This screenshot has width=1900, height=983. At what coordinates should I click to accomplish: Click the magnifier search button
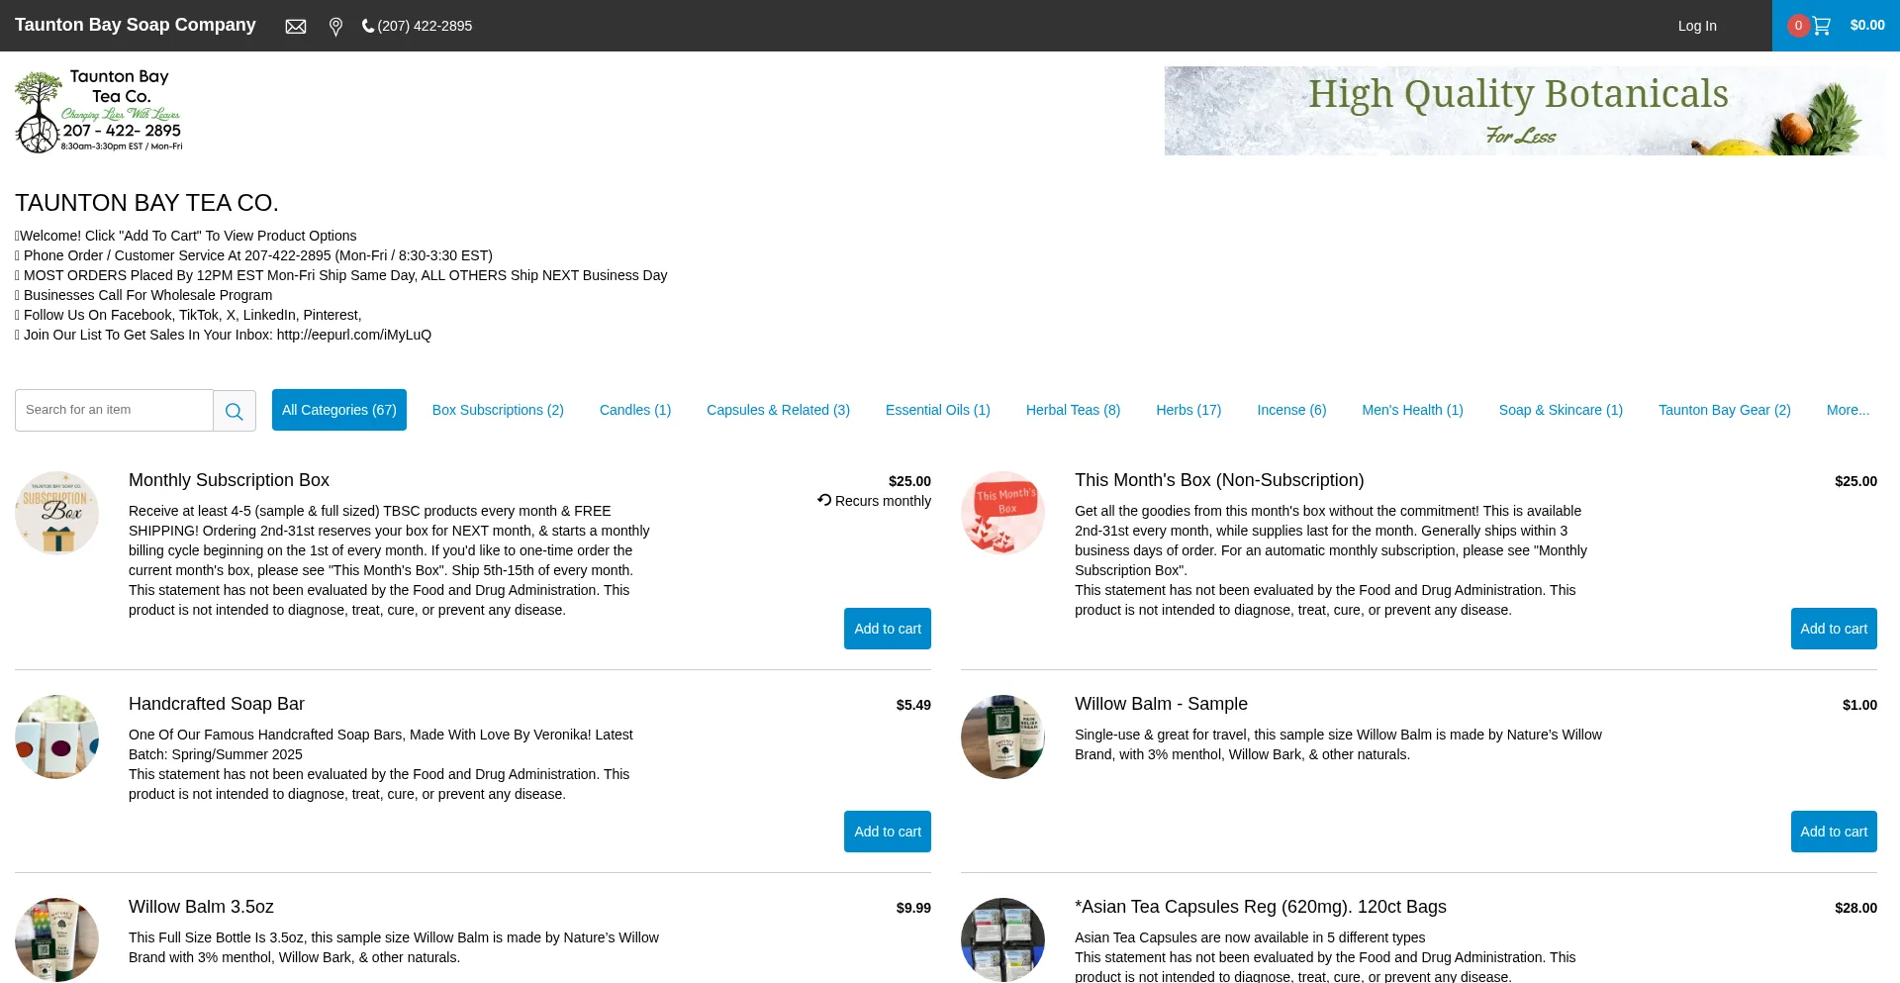235,411
